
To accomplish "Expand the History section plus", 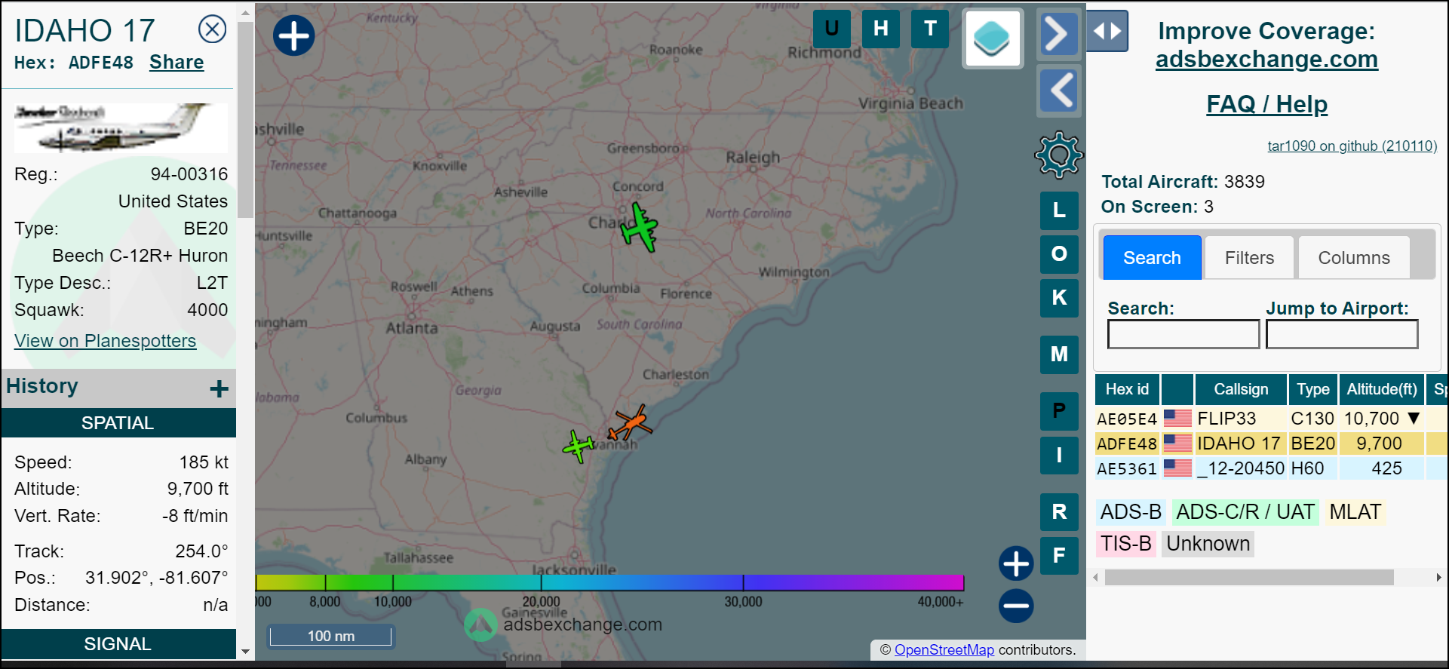I will click(x=219, y=388).
